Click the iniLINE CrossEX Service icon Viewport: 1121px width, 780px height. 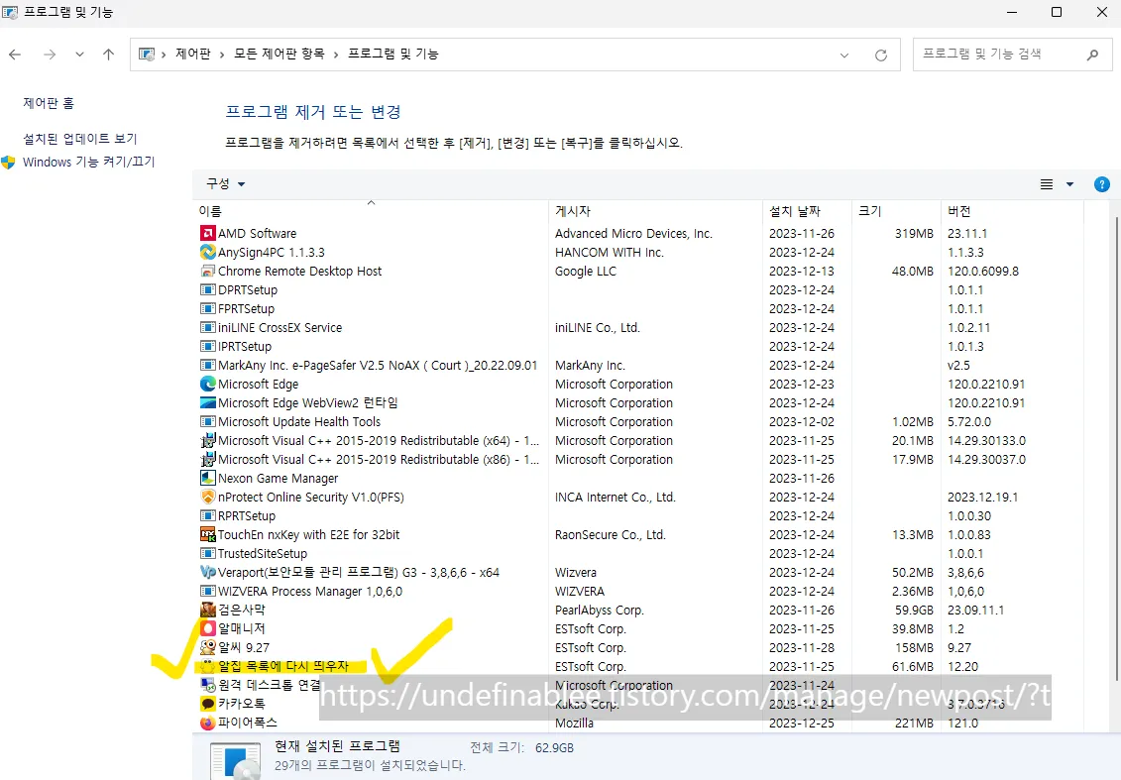click(x=207, y=327)
